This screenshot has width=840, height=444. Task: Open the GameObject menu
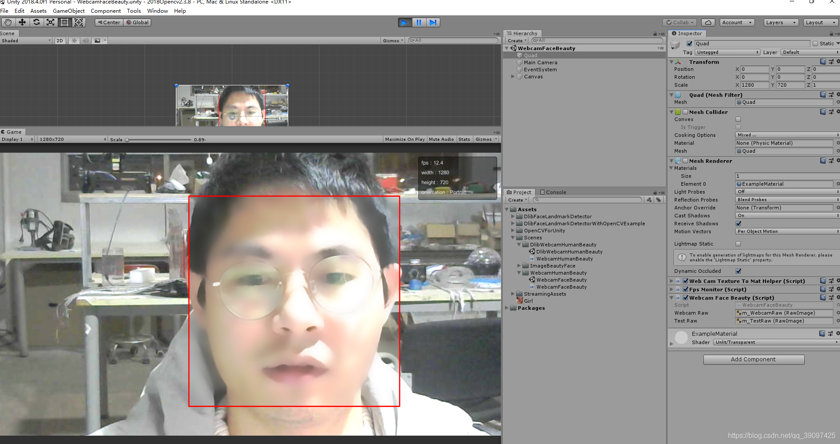pos(68,11)
